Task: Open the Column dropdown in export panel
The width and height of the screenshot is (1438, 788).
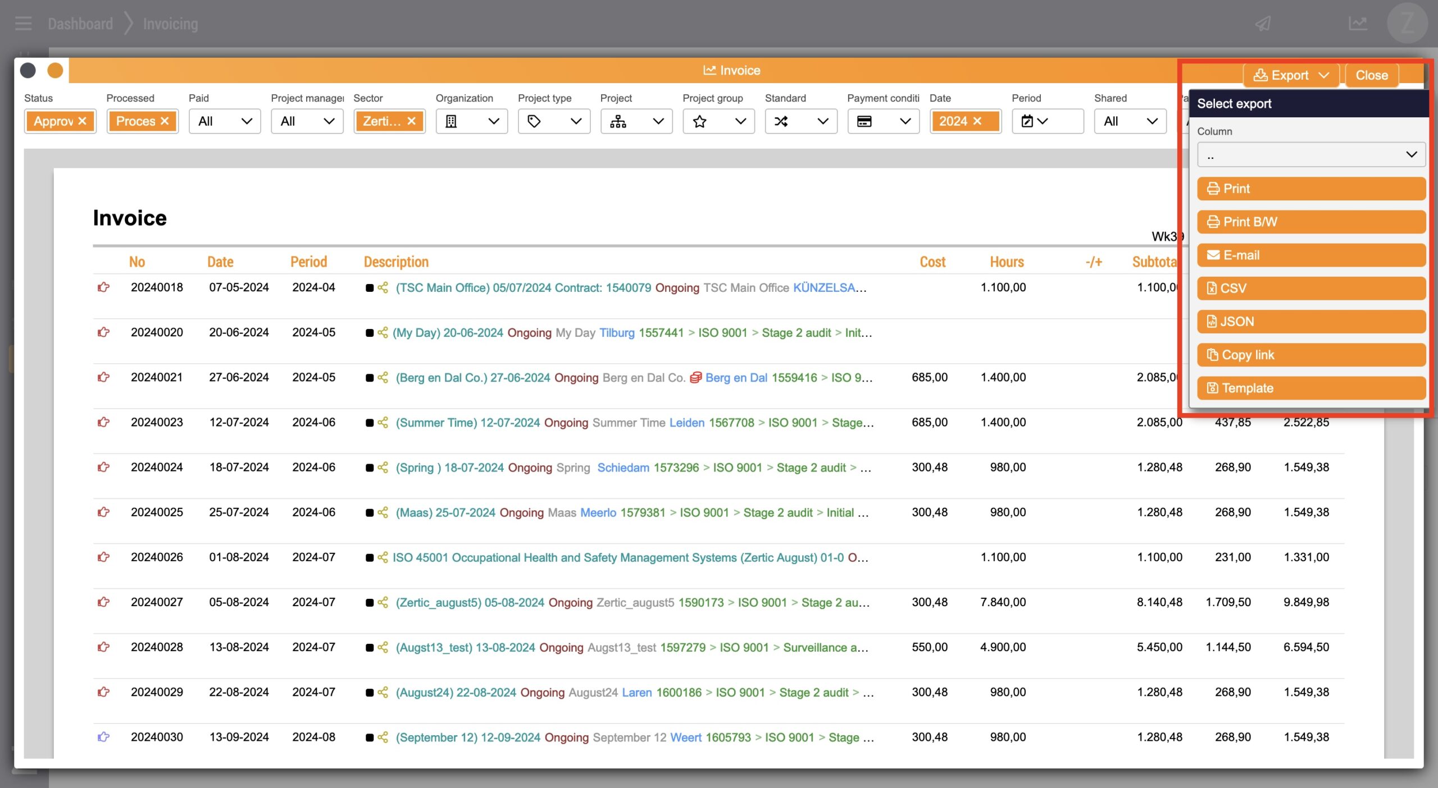Action: [x=1310, y=155]
